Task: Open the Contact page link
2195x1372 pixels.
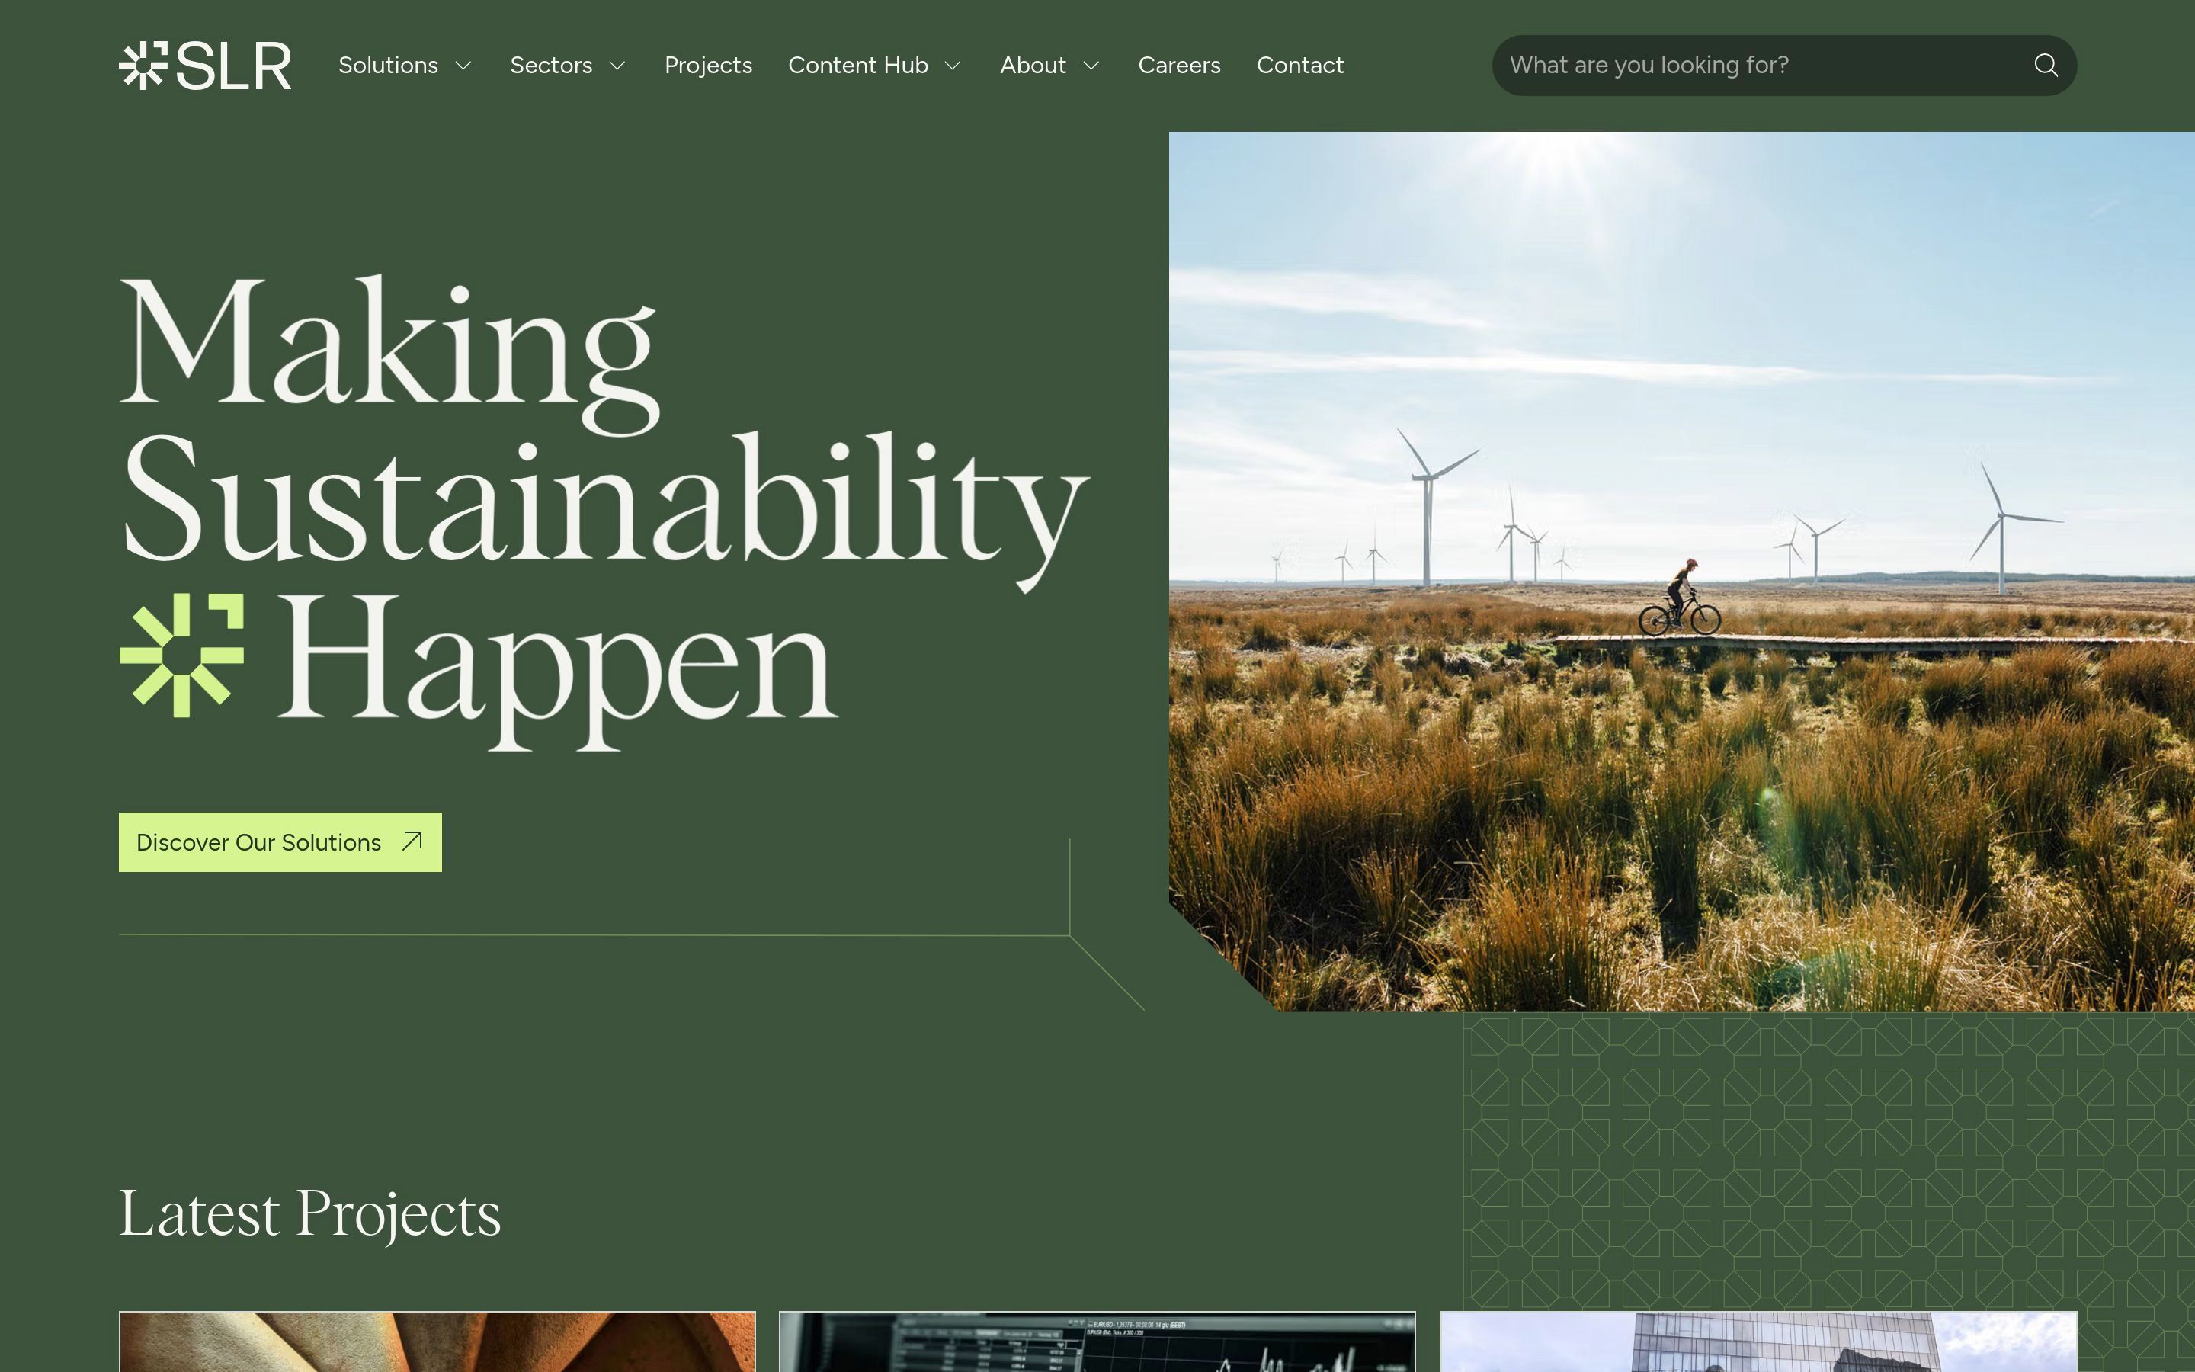Action: [x=1299, y=66]
